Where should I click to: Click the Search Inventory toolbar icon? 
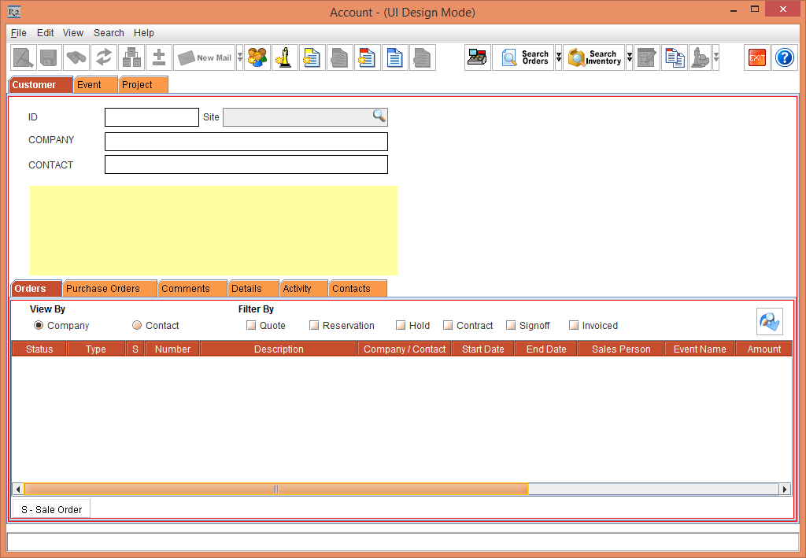point(594,57)
